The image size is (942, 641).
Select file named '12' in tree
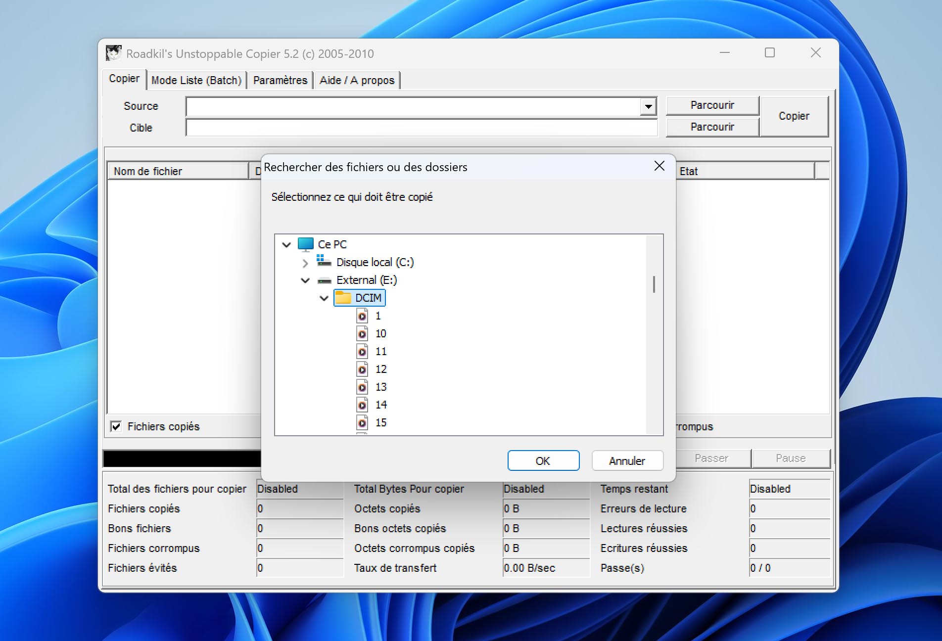click(x=380, y=369)
